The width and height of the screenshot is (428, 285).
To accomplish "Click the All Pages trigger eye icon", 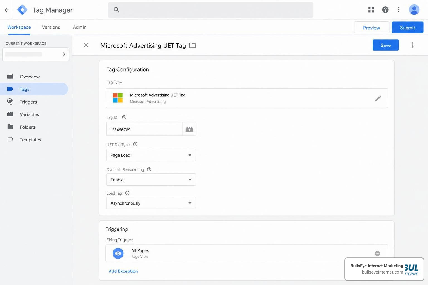I will 118,254.
